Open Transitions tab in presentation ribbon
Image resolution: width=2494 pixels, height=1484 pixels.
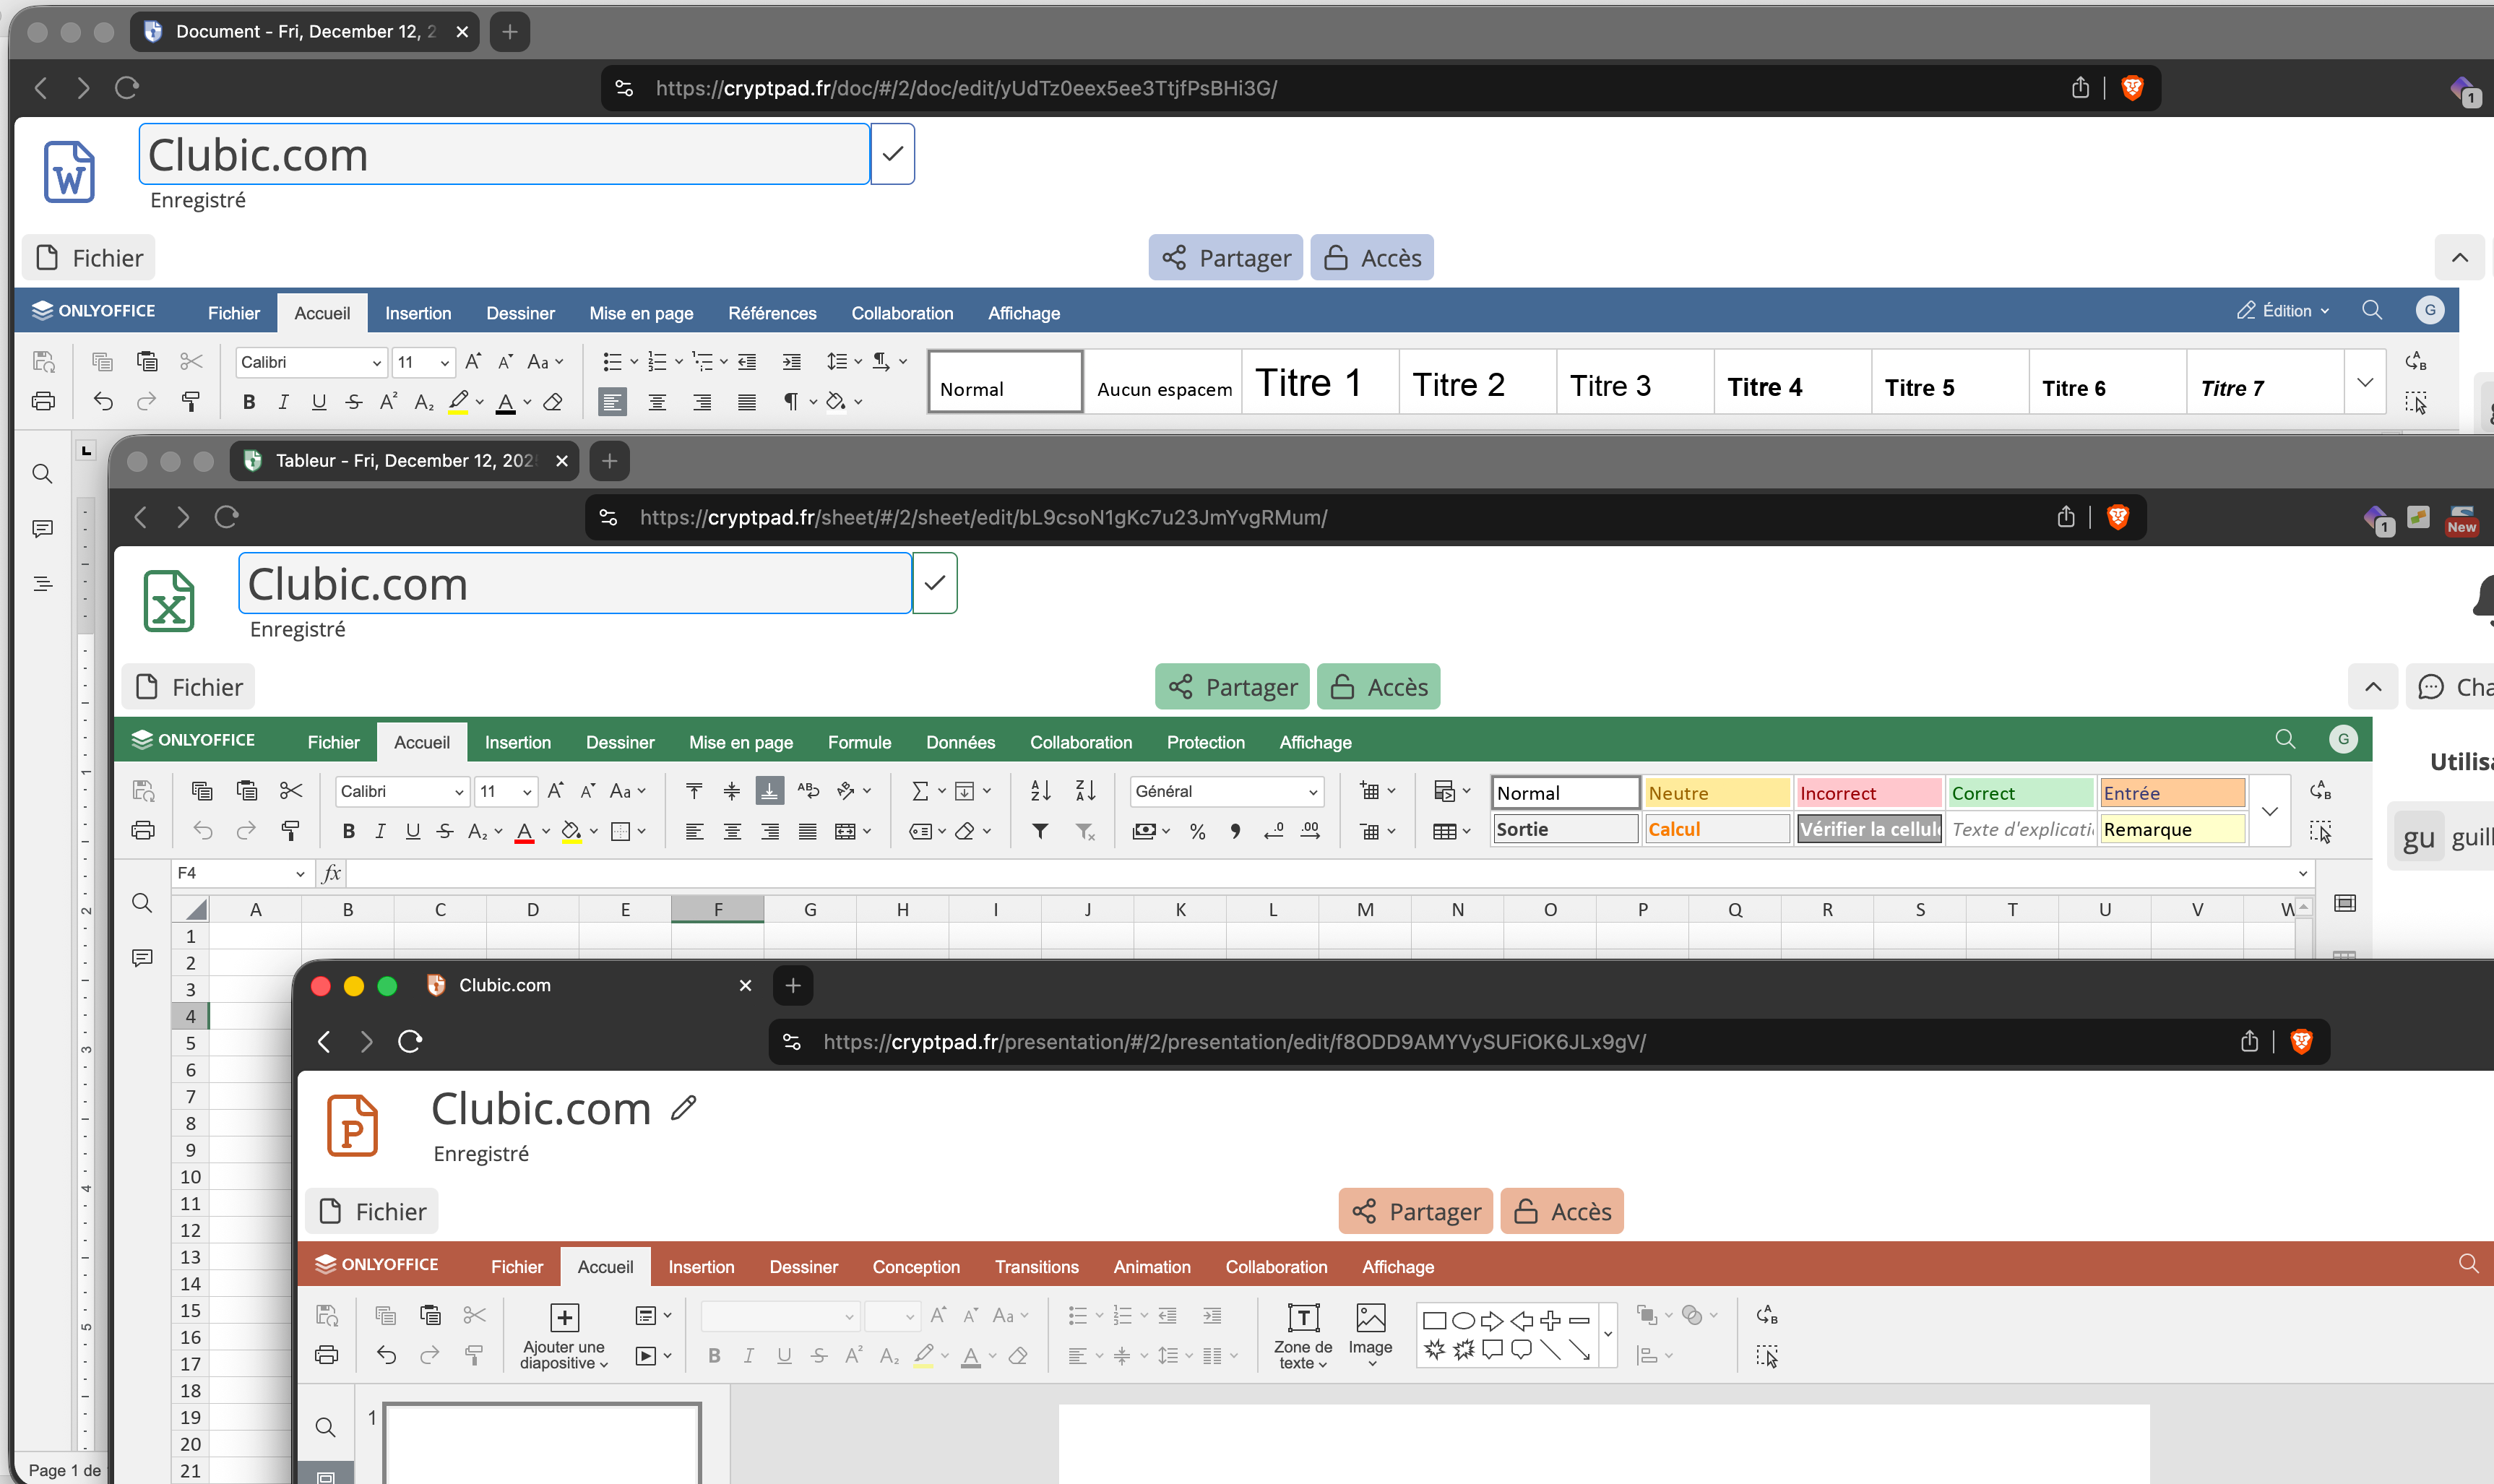pyautogui.click(x=1036, y=1267)
